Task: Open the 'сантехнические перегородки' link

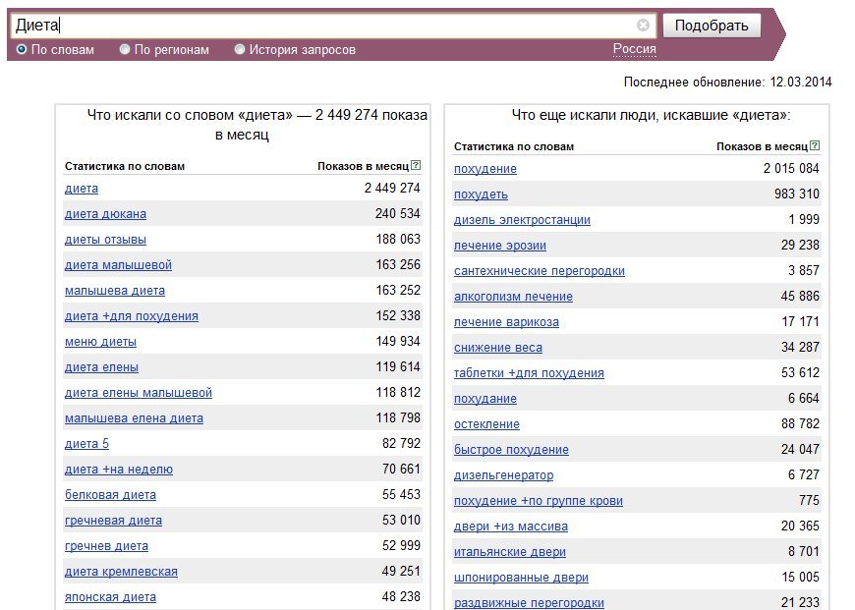Action: point(540,271)
